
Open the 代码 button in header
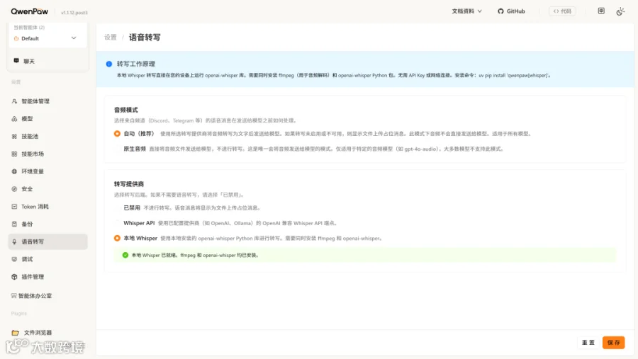tap(562, 11)
